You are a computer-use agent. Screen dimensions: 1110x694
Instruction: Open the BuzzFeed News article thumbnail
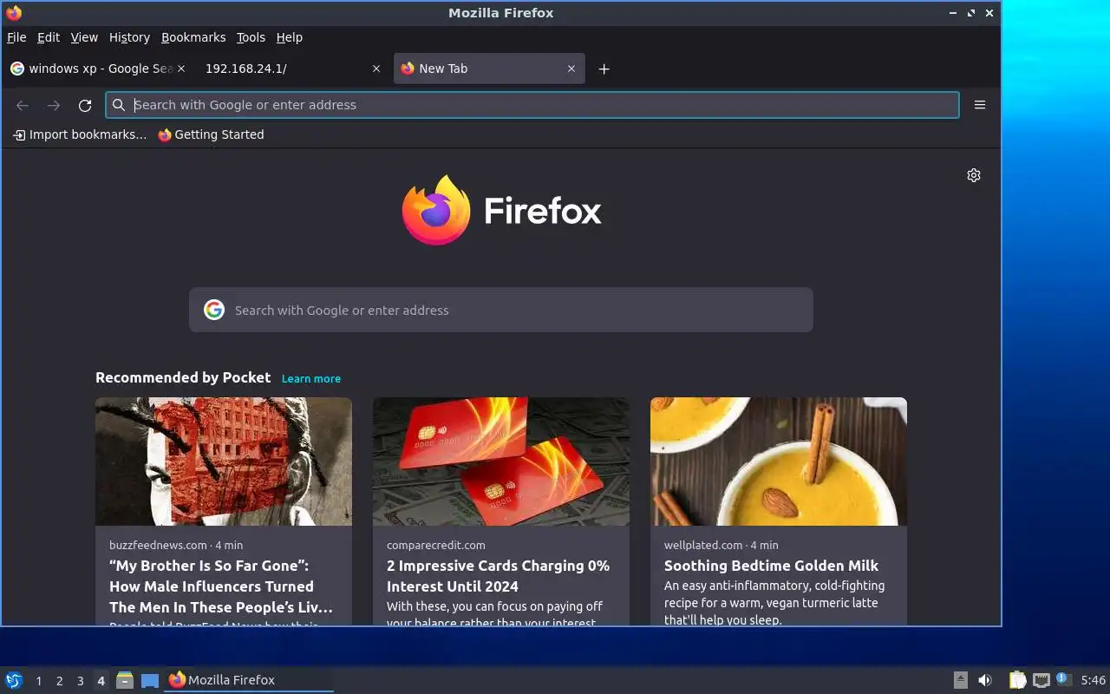(x=224, y=462)
